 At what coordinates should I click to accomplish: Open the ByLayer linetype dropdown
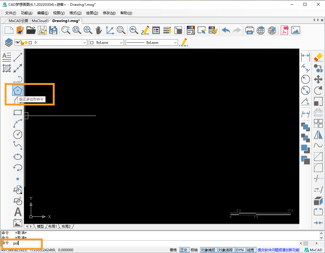tap(175, 42)
